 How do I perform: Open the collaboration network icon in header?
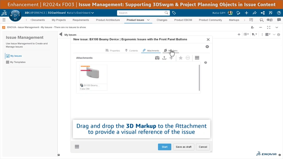tap(263, 13)
